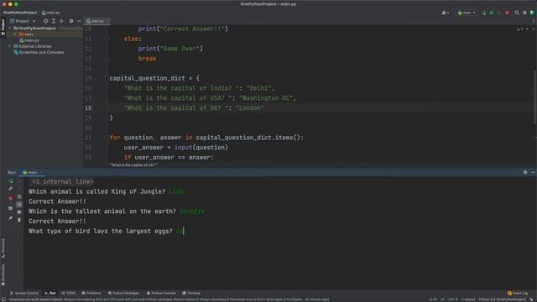Click the Expand All icon in Project panel
Image resolution: width=537 pixels, height=302 pixels.
tap(54, 21)
